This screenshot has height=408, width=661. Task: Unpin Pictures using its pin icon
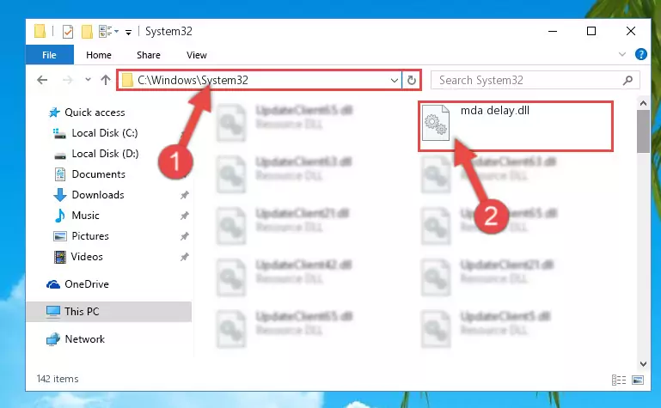click(x=184, y=236)
